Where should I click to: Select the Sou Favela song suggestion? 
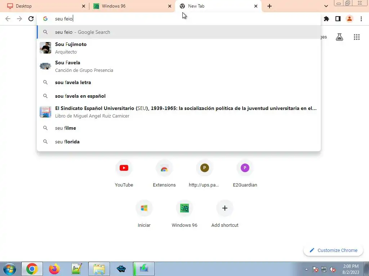pyautogui.click(x=179, y=66)
